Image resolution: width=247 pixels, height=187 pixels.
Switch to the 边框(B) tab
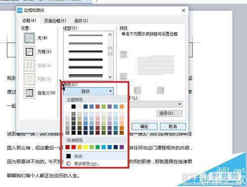(29, 20)
